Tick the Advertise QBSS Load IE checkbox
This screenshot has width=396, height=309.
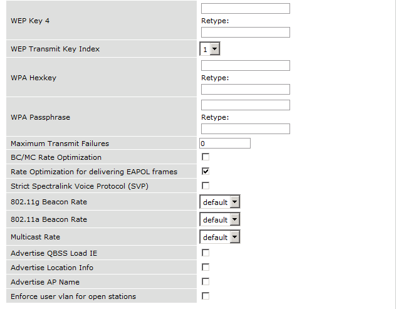[x=206, y=253]
